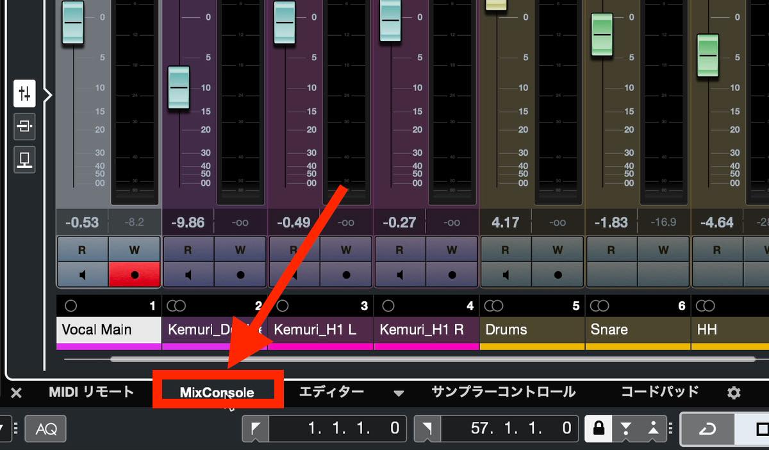Click the 4.17 volume value of Drums
Image resolution: width=769 pixels, height=450 pixels.
pos(505,222)
